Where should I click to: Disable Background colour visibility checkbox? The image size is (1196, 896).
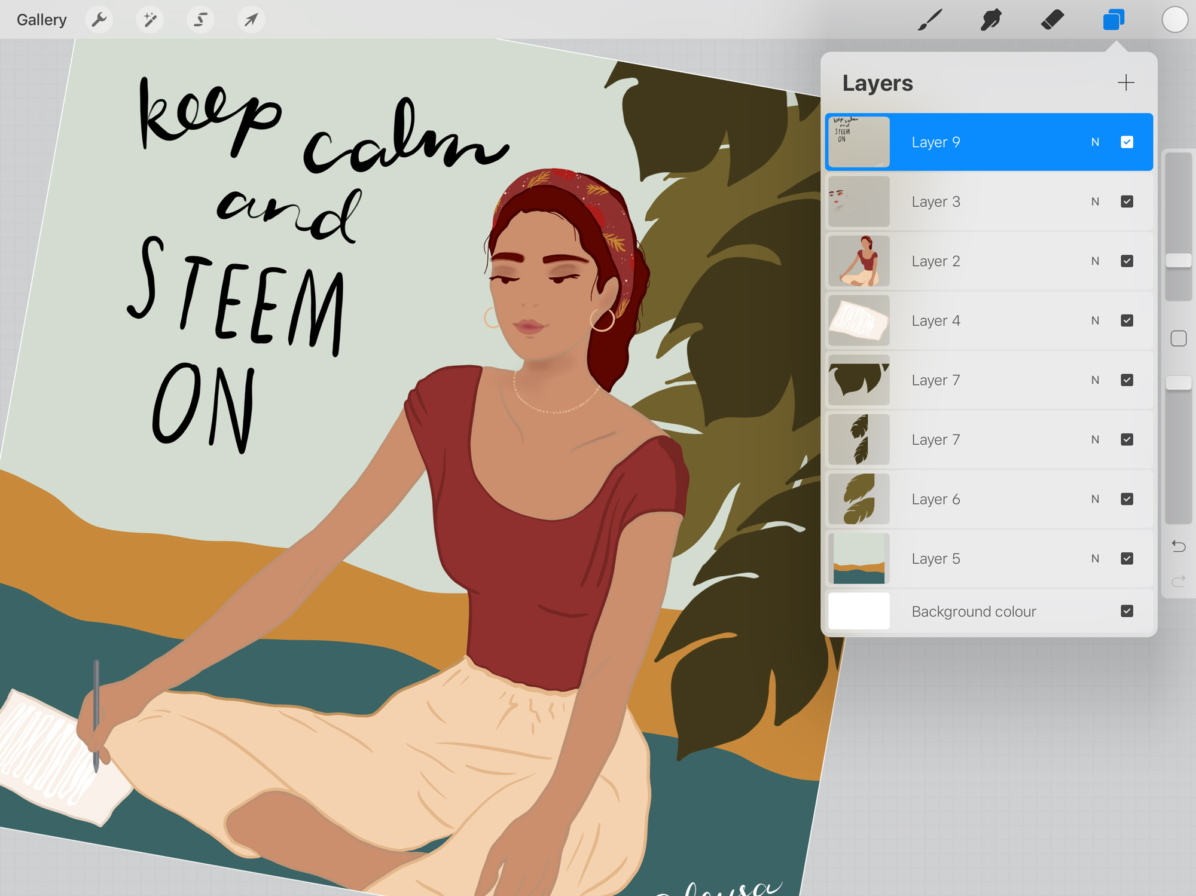click(1127, 611)
